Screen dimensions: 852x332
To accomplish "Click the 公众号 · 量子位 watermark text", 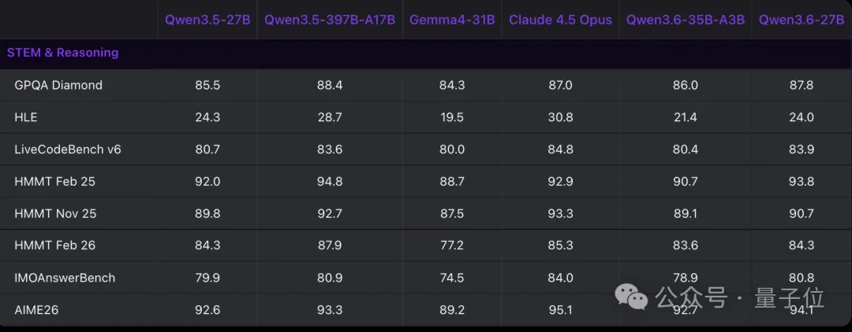I will point(738,298).
